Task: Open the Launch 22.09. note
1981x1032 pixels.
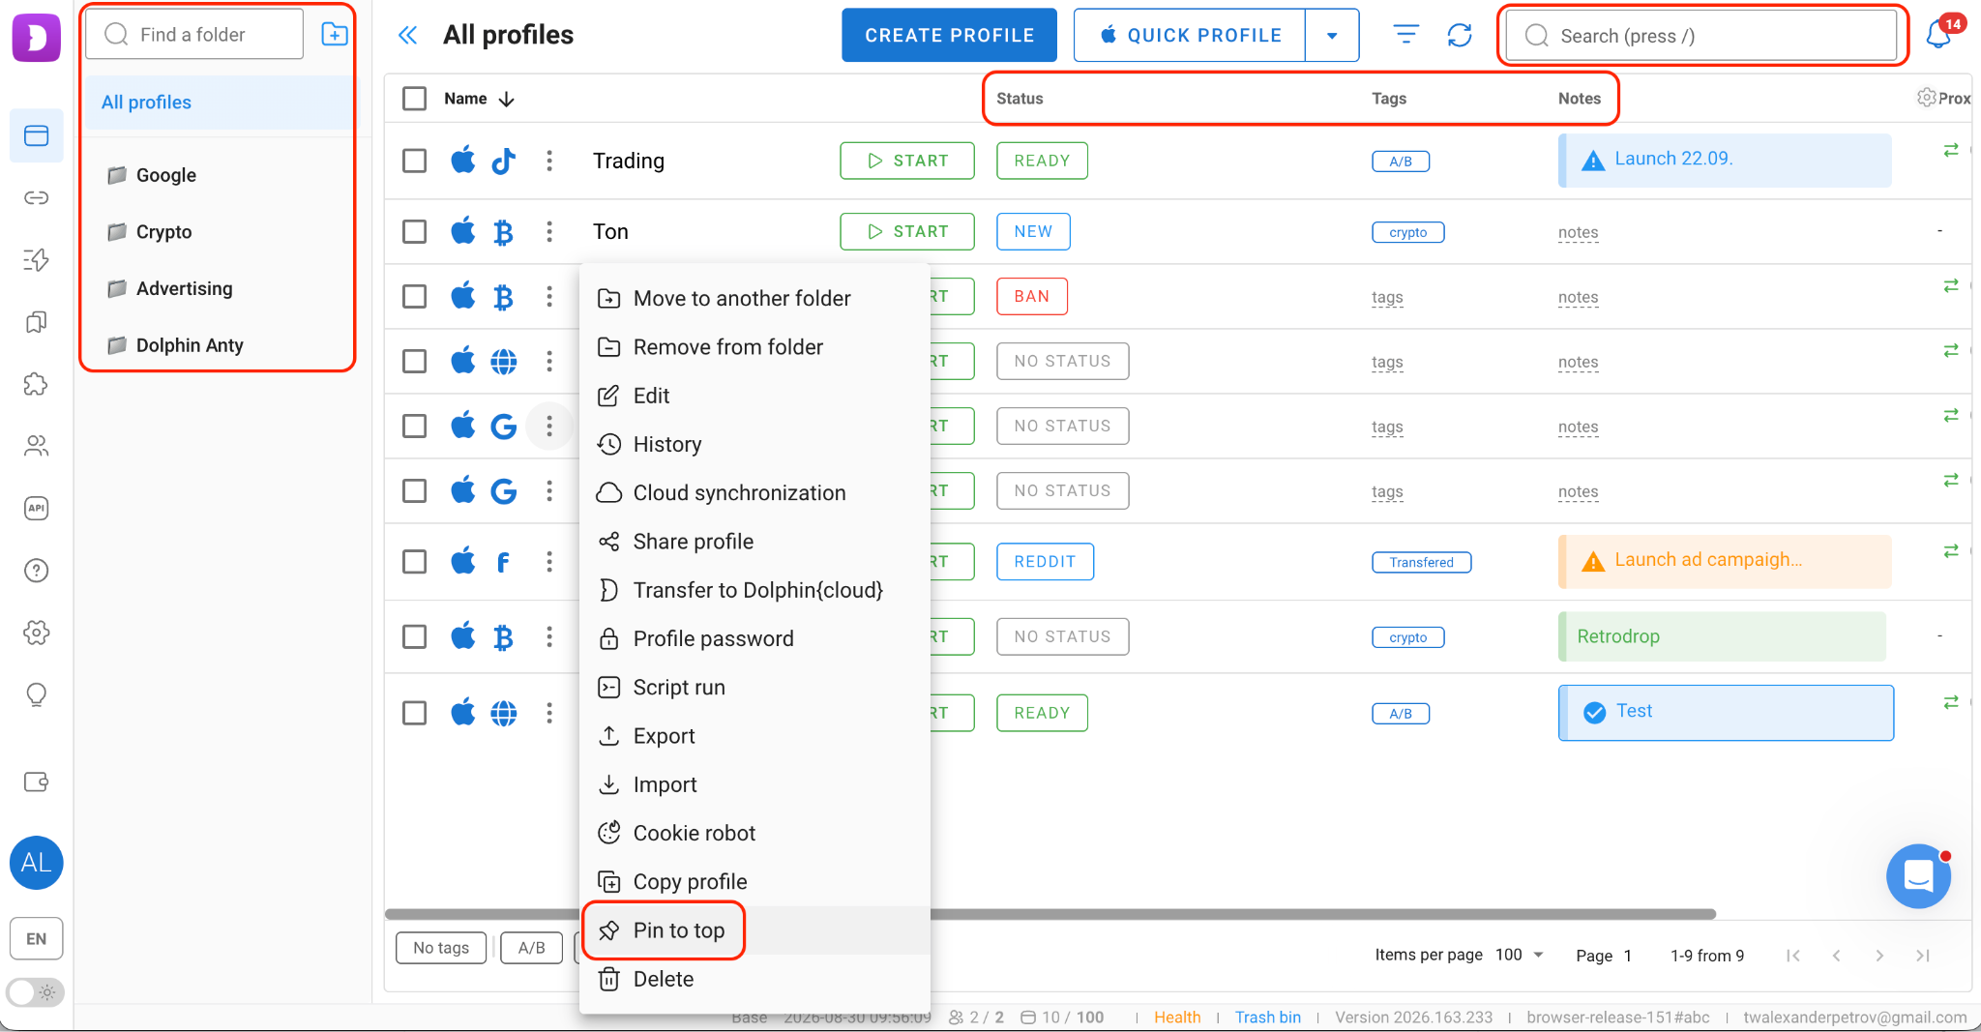Action: 1725,161
